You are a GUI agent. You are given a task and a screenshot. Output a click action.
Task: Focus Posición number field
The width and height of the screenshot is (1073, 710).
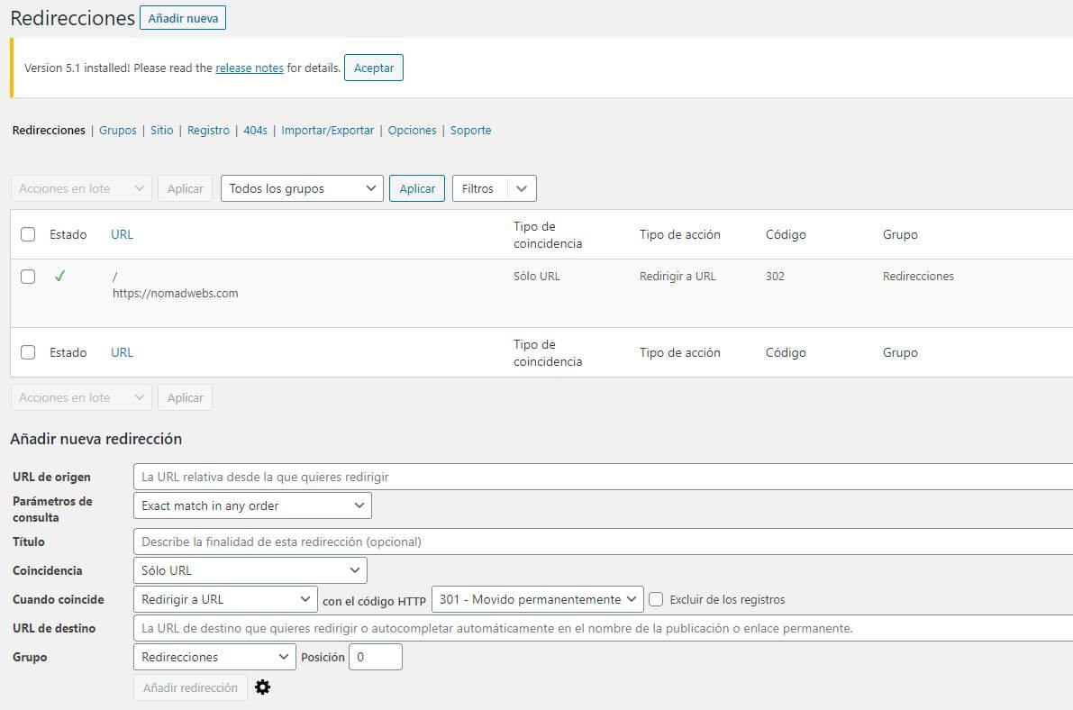pos(376,657)
